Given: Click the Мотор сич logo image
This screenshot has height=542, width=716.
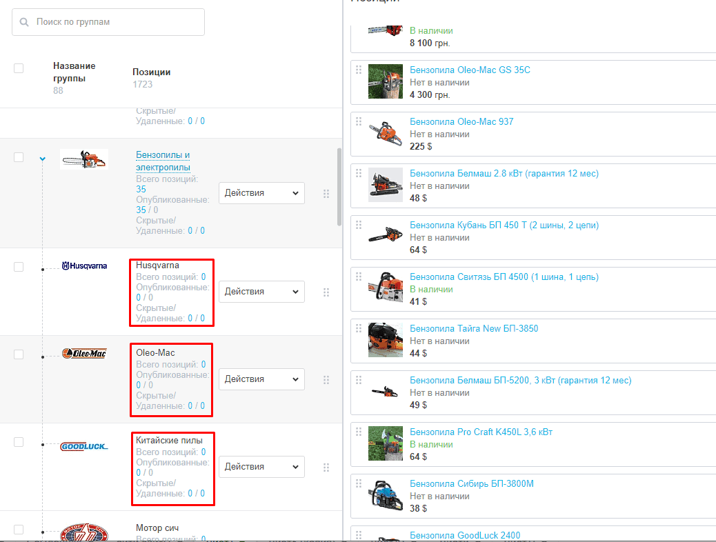Looking at the screenshot, I should click(84, 532).
